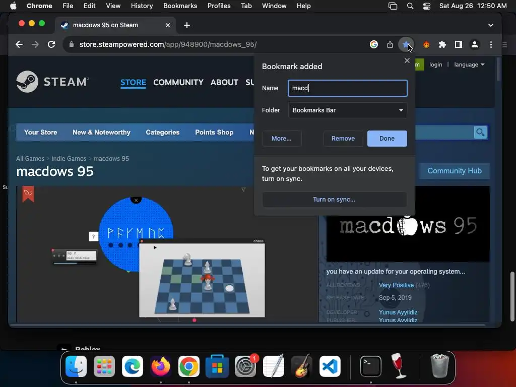Screen dimensions: 516x387
Task: Click the More... button
Action: click(281, 139)
